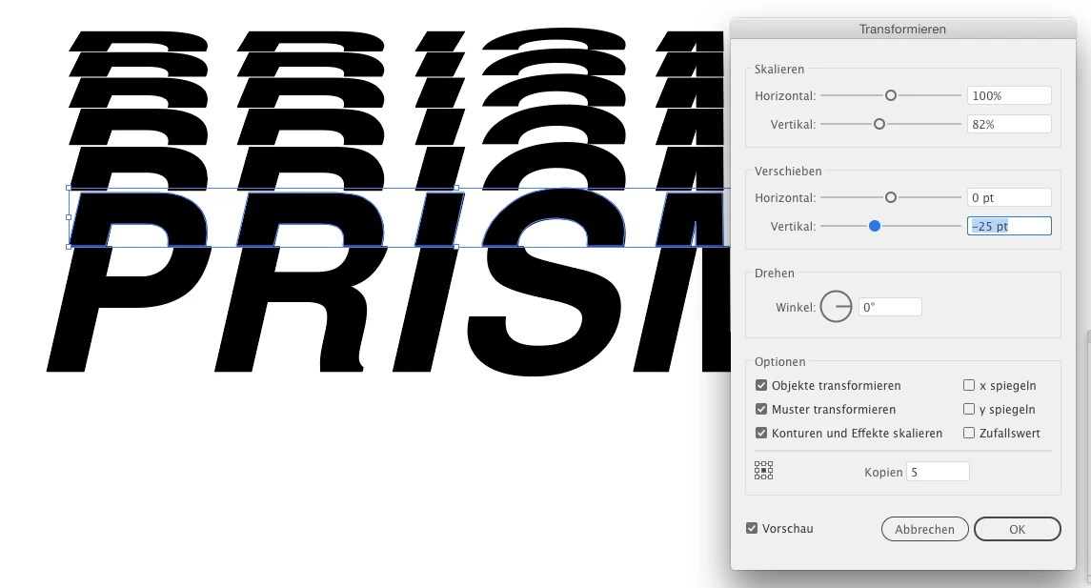Confirm the dialog with OK
1091x588 pixels.
[x=1018, y=529]
